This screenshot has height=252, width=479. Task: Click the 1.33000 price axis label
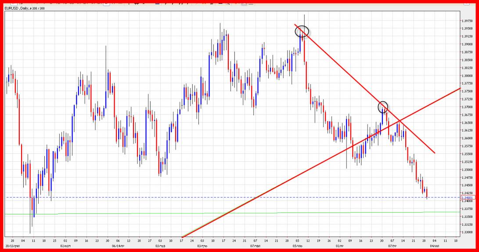click(x=466, y=232)
